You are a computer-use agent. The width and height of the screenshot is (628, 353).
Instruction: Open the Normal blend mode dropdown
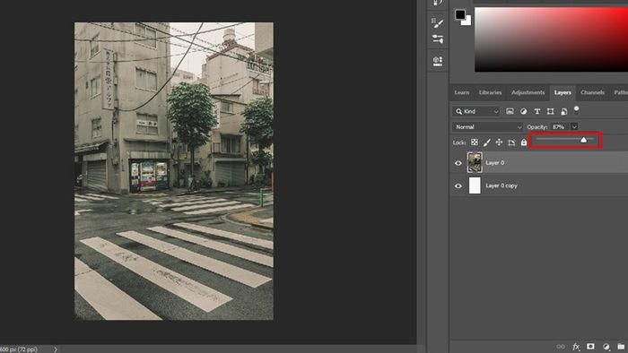(x=488, y=127)
